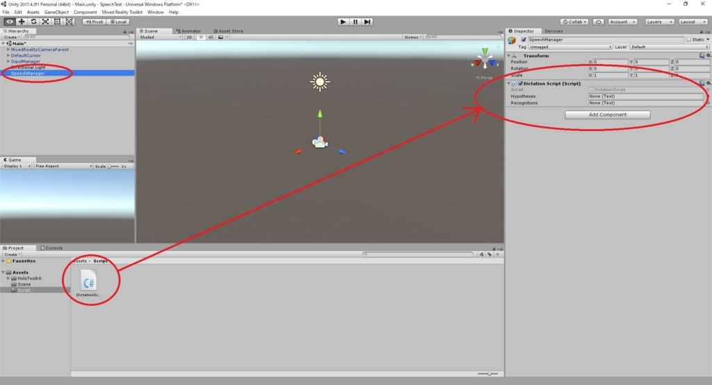Viewport: 712px width, 385px height.
Task: Toggle Local/Global handle rotation
Action: [x=118, y=22]
